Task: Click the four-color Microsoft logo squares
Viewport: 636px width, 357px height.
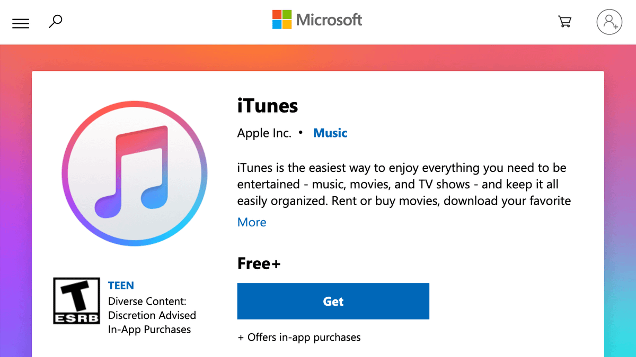Action: point(281,20)
